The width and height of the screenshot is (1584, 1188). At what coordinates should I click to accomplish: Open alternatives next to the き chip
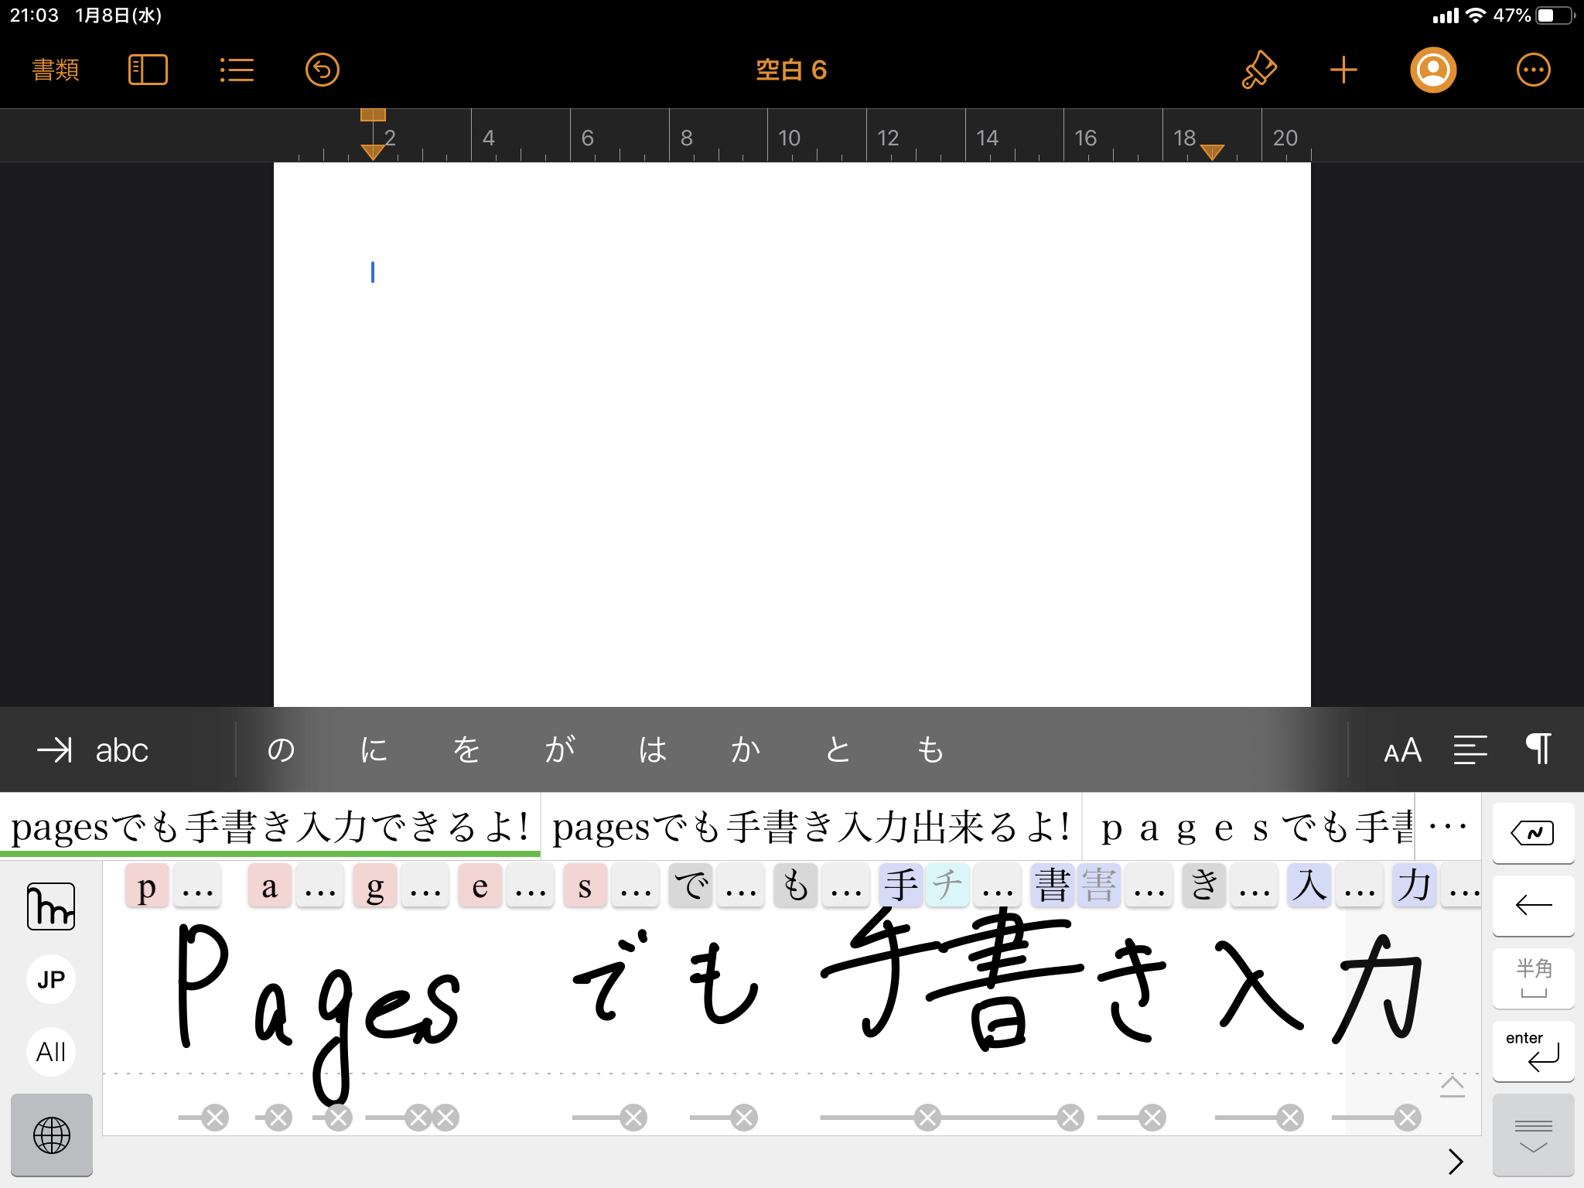click(1255, 886)
